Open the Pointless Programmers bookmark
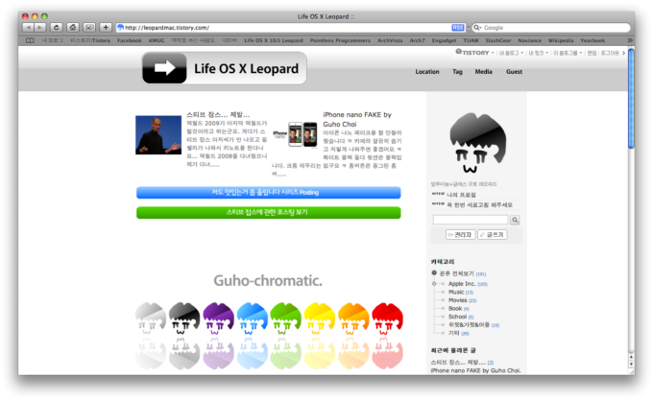The height and width of the screenshot is (400, 653). (340, 40)
